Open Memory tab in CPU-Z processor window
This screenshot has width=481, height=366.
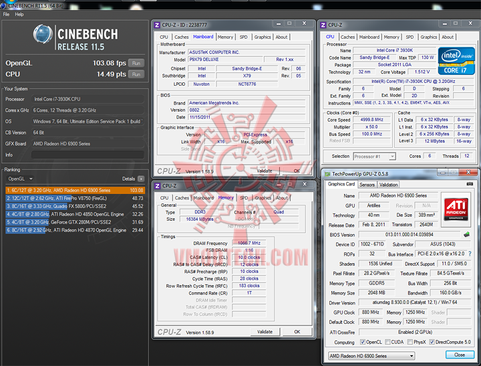(391, 37)
